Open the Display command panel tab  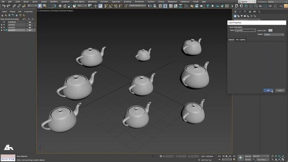255,12
